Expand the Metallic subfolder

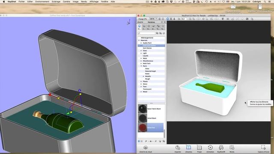point(143,76)
